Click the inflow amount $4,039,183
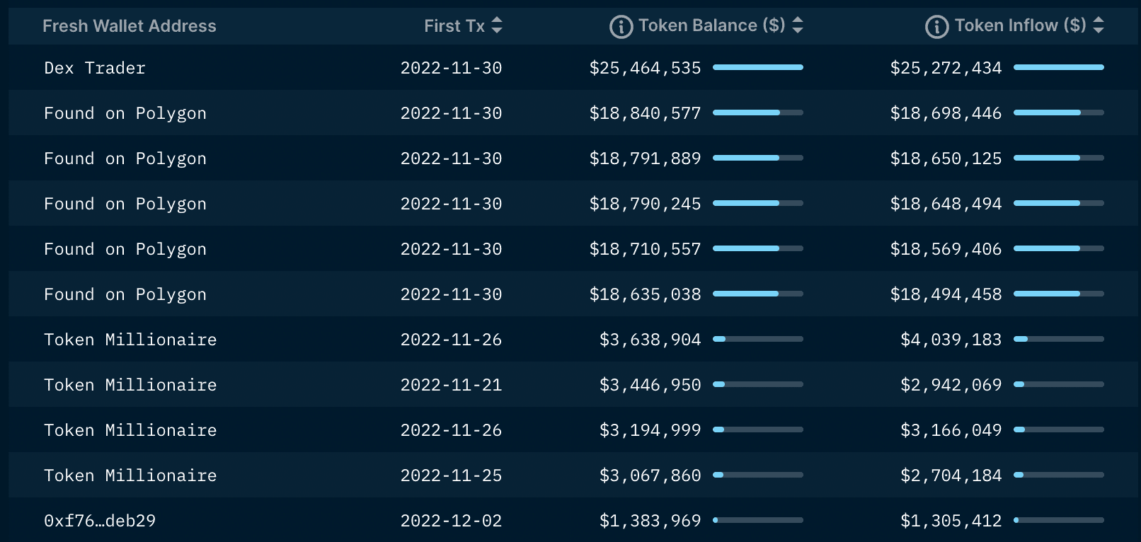 tap(951, 339)
